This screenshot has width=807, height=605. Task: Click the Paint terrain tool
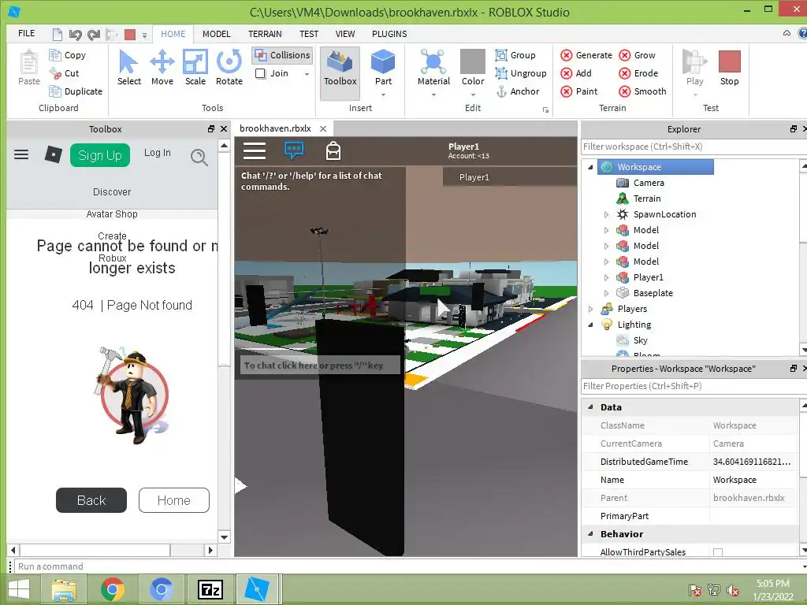579,91
